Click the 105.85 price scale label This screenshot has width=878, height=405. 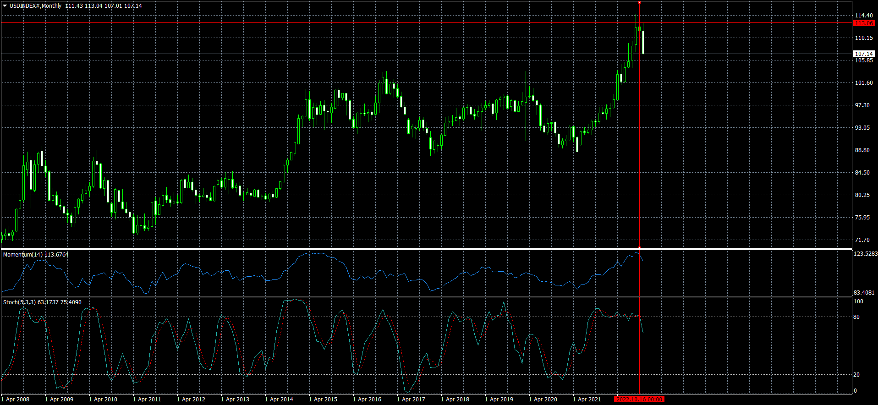pos(864,60)
